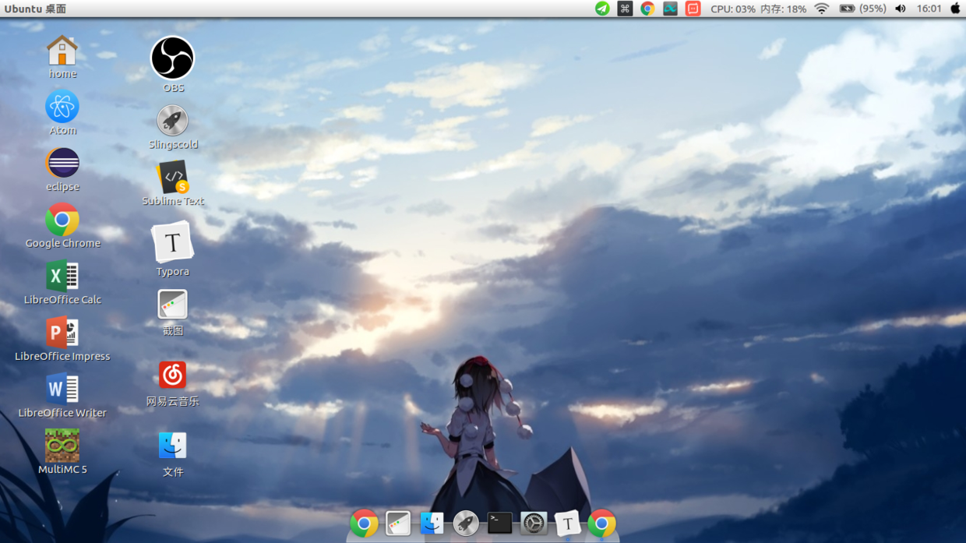Select the 网易云音乐 desktop icon
The image size is (966, 543).
[172, 375]
